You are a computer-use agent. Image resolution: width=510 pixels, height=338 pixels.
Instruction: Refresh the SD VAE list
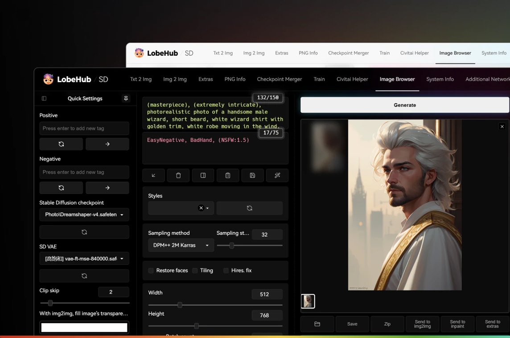(84, 276)
